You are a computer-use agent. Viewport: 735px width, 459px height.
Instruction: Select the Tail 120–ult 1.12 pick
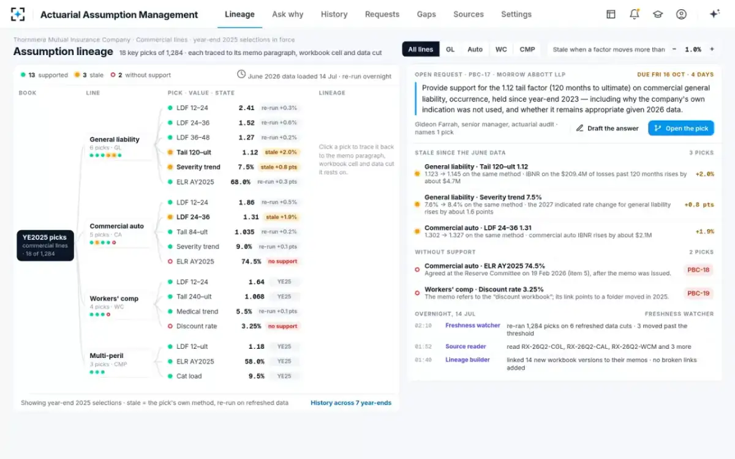point(235,152)
